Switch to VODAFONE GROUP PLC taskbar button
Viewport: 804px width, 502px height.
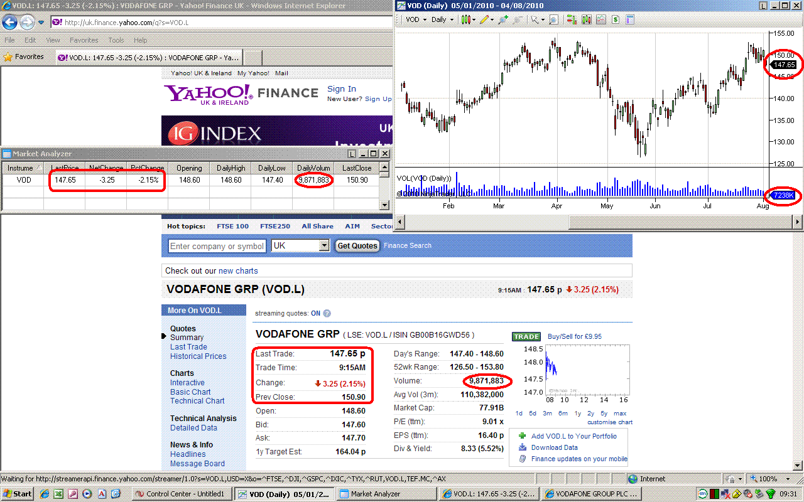(x=592, y=494)
